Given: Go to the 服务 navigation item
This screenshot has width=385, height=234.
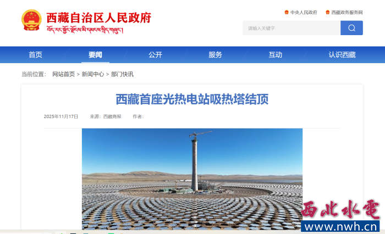Looking at the screenshot, I should point(216,55).
